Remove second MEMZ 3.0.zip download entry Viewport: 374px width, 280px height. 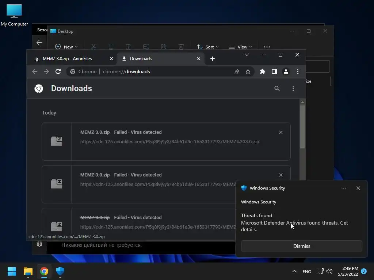[x=281, y=175]
